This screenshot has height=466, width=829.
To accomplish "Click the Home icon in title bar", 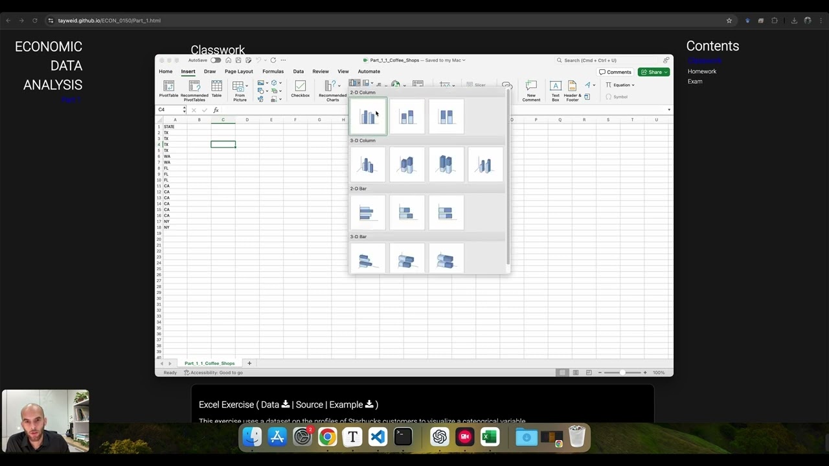I will click(228, 60).
